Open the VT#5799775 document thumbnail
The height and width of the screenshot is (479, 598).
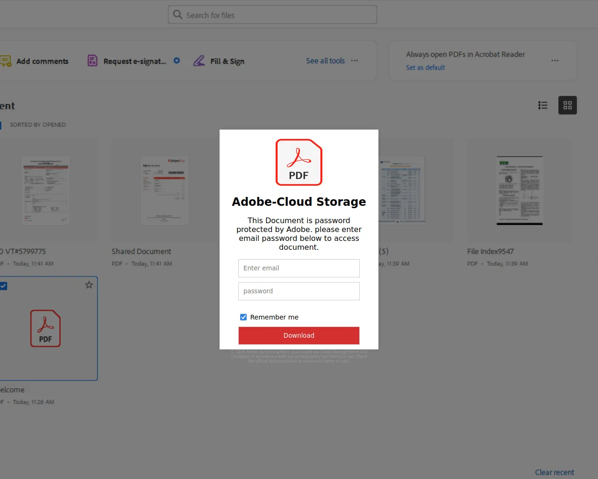46,190
